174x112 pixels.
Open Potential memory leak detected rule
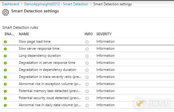click(50, 91)
